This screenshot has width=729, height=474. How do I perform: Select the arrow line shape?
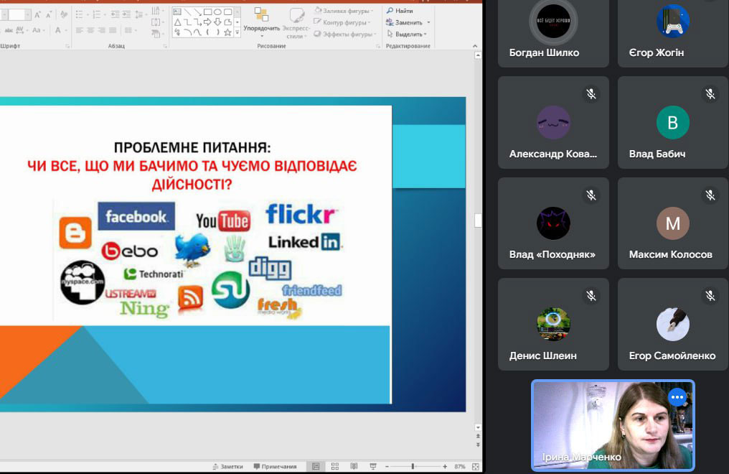click(197, 12)
